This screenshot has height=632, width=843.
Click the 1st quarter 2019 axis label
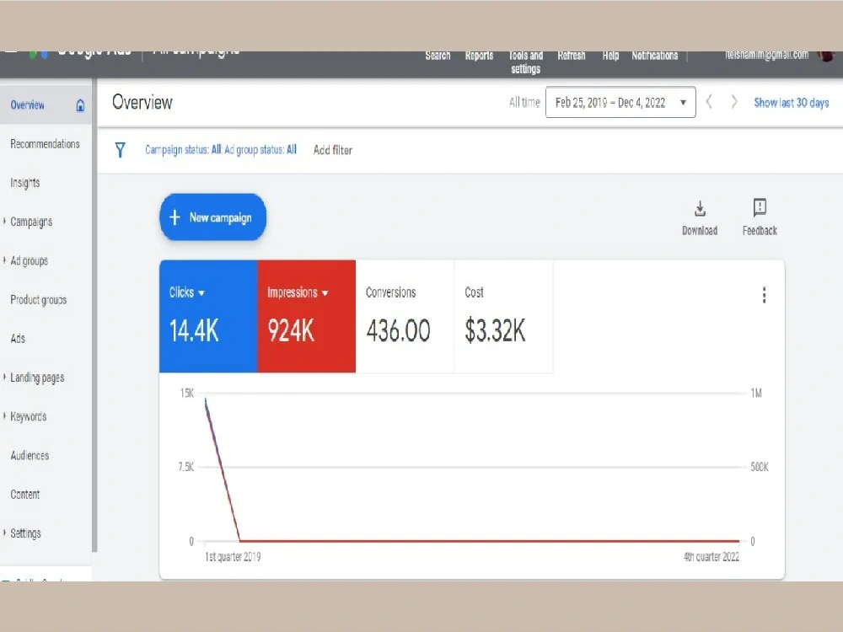pos(233,557)
